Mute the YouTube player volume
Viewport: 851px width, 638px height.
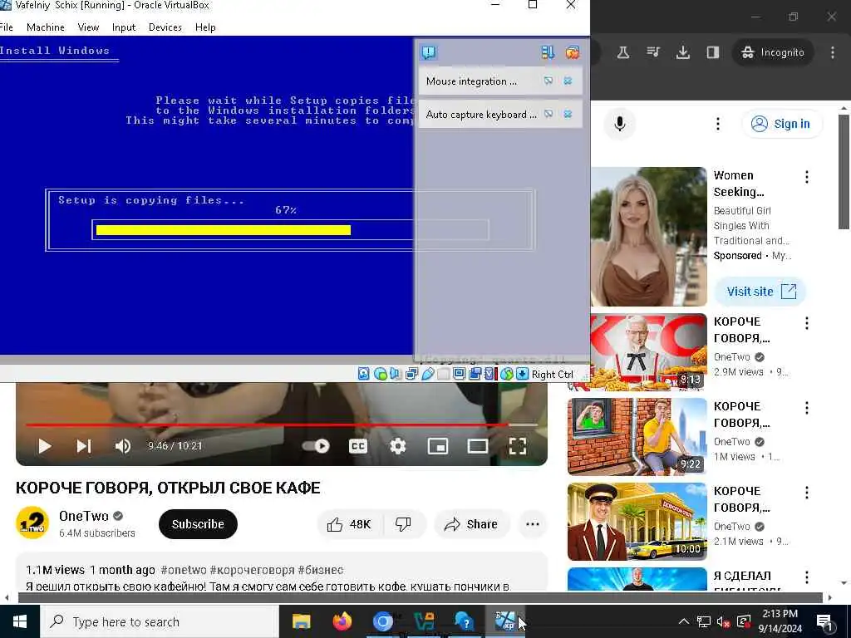pos(123,446)
